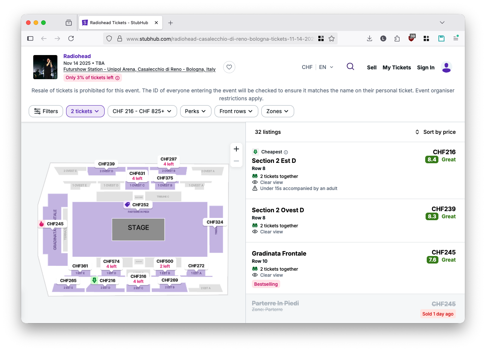Open the Unipol Arena venue link
Image resolution: width=486 pixels, height=351 pixels.
pyautogui.click(x=139, y=69)
